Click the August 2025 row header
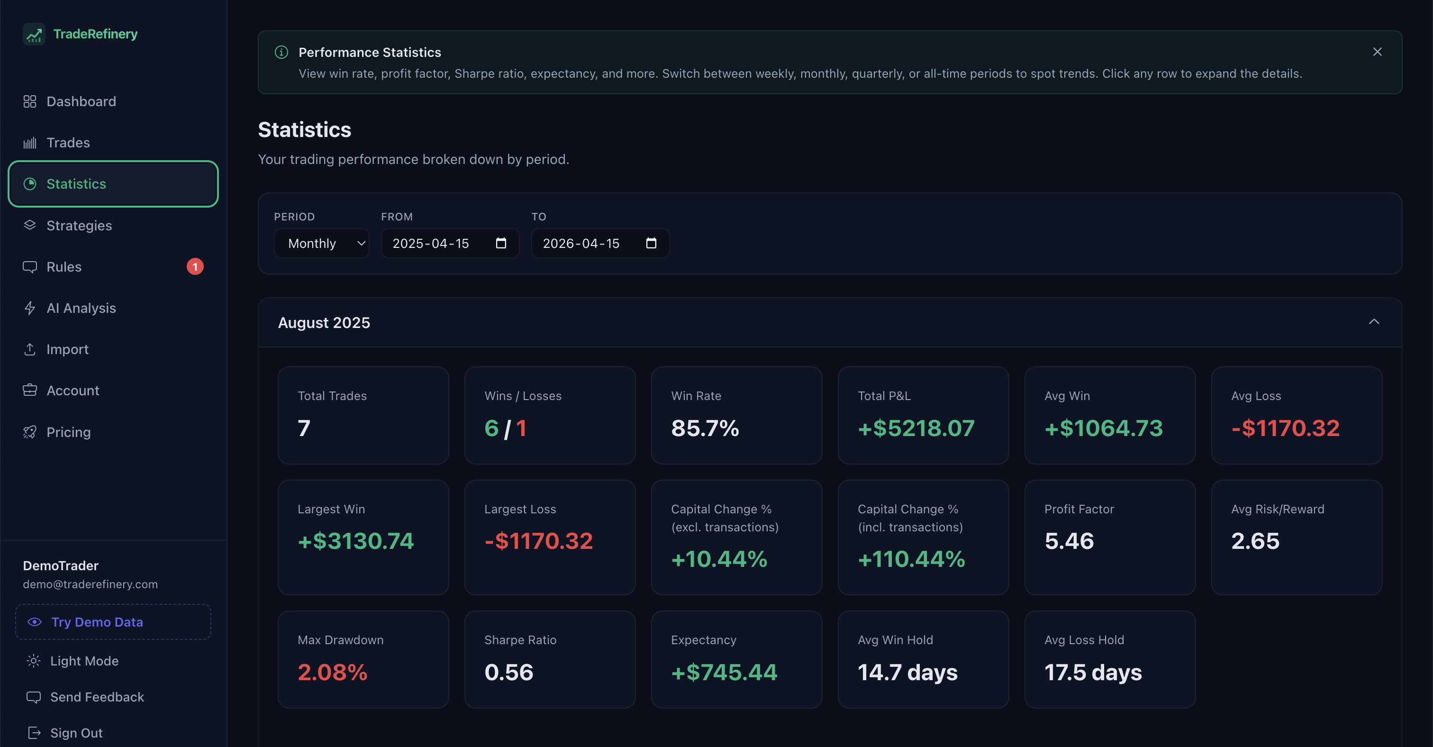The width and height of the screenshot is (1433, 747). [829, 323]
